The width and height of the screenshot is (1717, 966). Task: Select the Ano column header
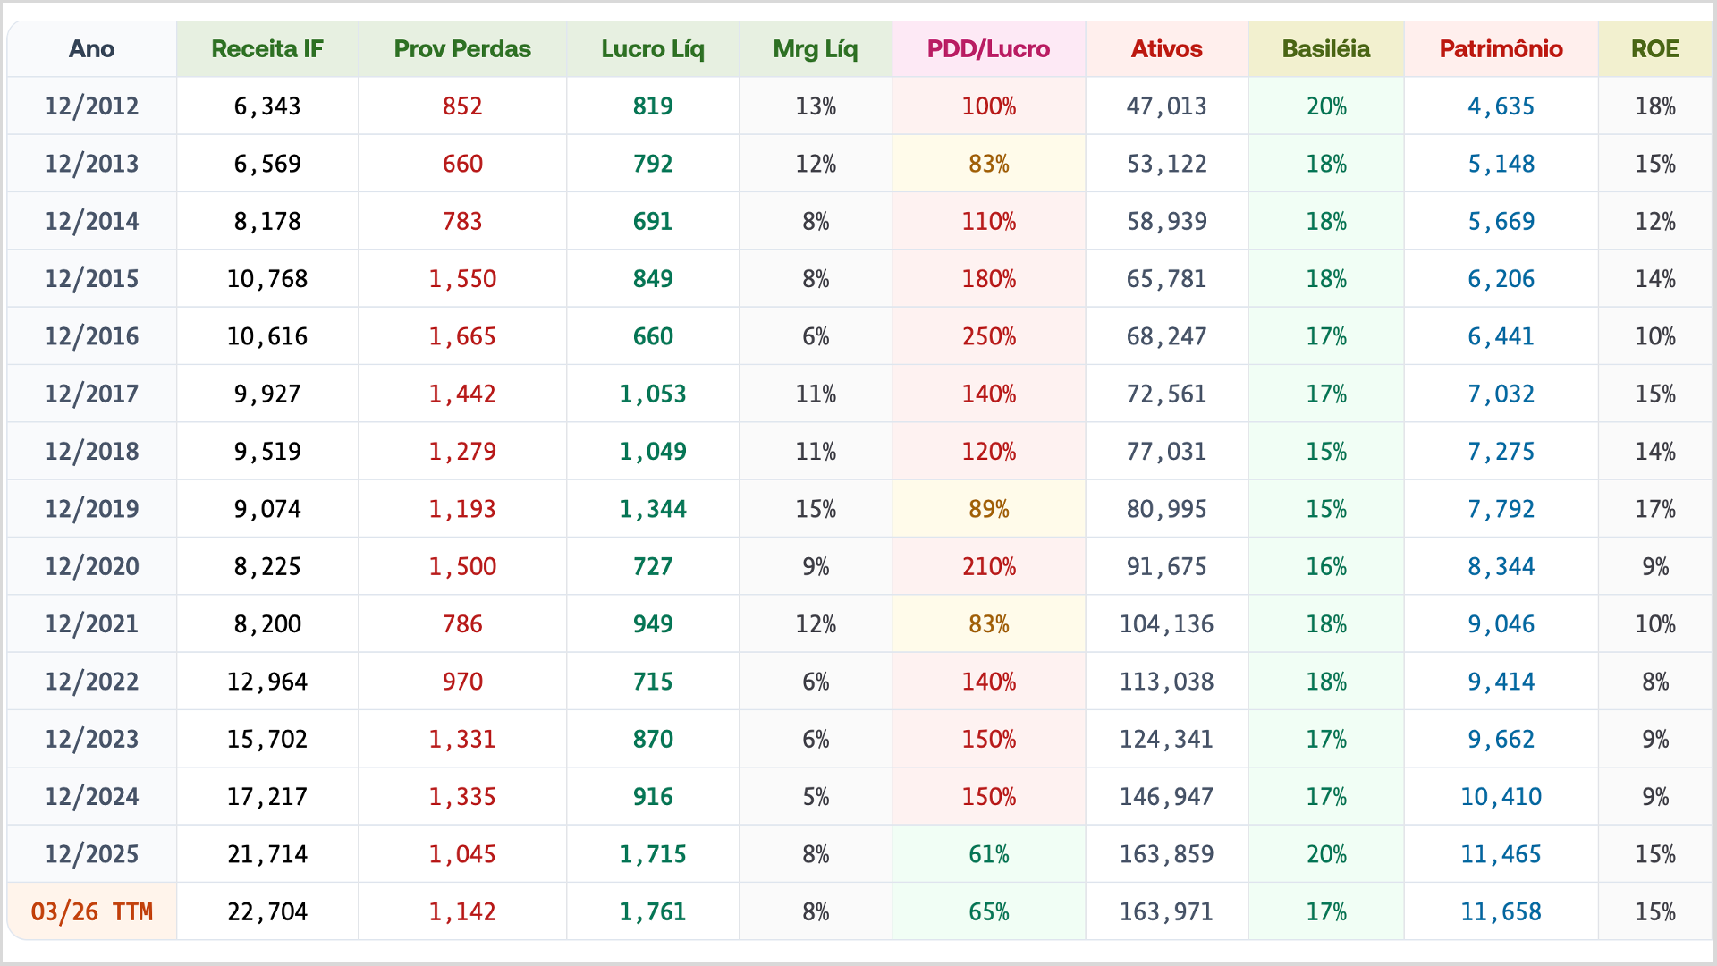(92, 49)
